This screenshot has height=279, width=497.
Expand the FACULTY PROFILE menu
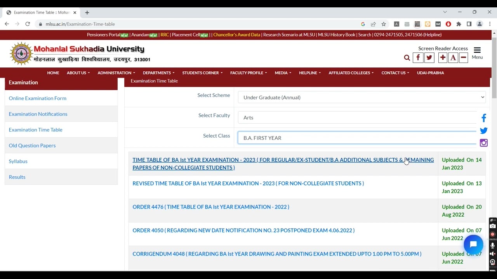coord(248,73)
